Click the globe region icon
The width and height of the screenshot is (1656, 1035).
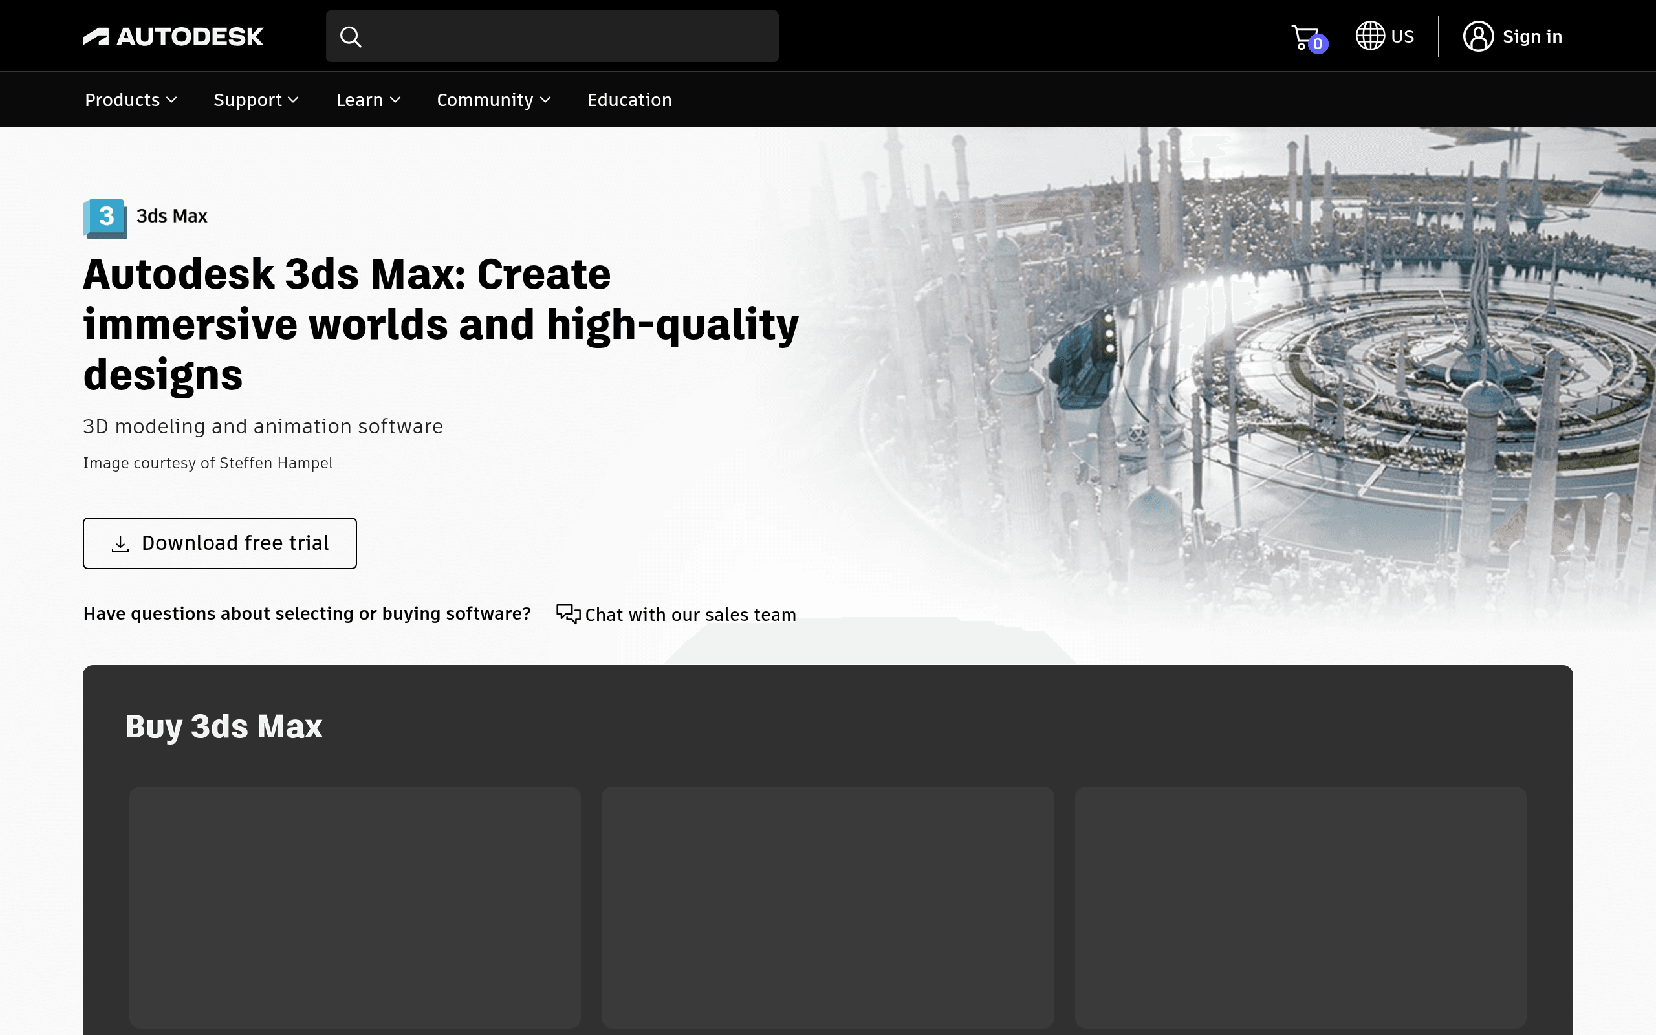[1370, 36]
